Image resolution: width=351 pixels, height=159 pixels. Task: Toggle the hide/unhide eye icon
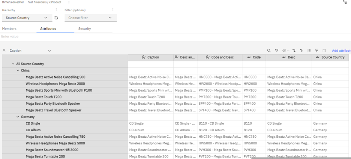pos(284,51)
